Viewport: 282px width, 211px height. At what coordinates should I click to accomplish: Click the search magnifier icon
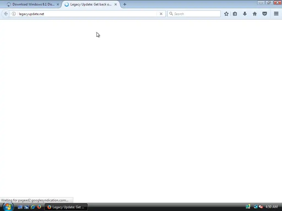tap(171, 14)
